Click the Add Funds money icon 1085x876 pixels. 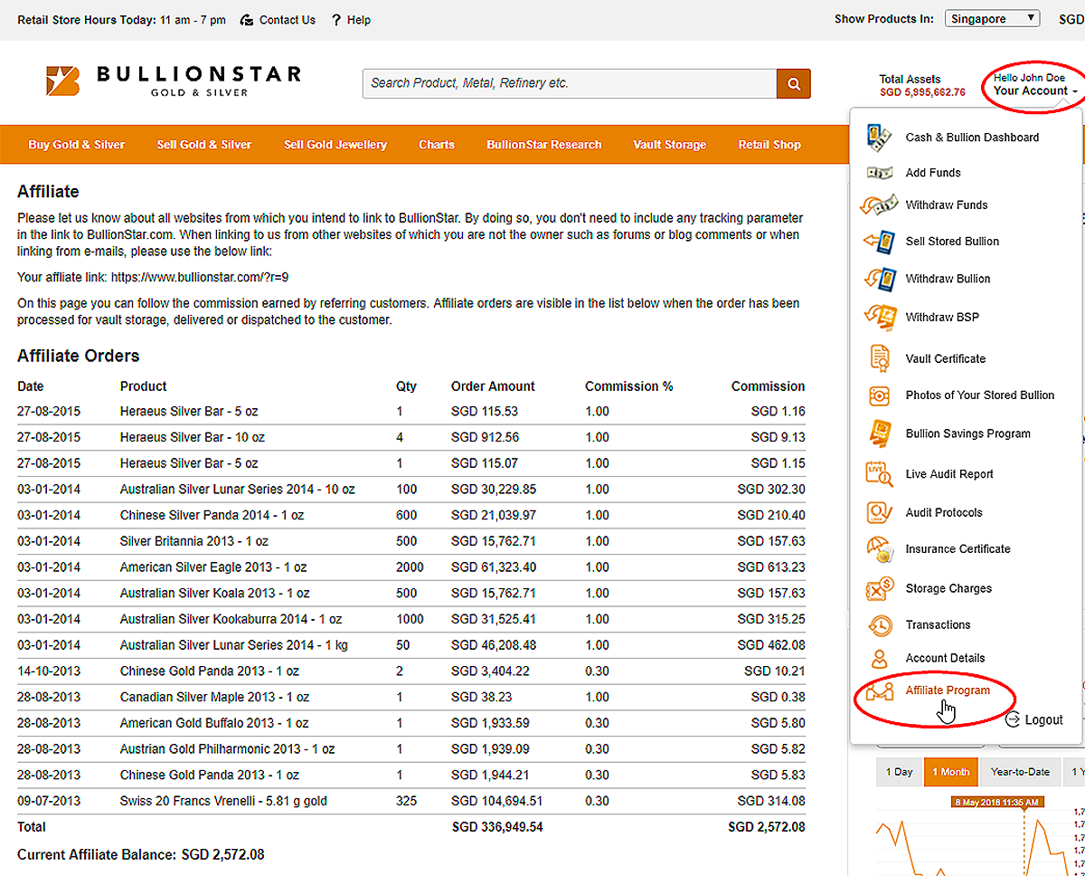[x=879, y=172]
